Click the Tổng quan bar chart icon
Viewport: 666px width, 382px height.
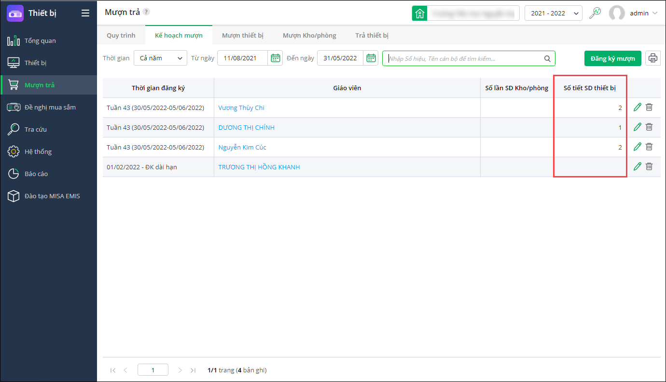coord(14,41)
